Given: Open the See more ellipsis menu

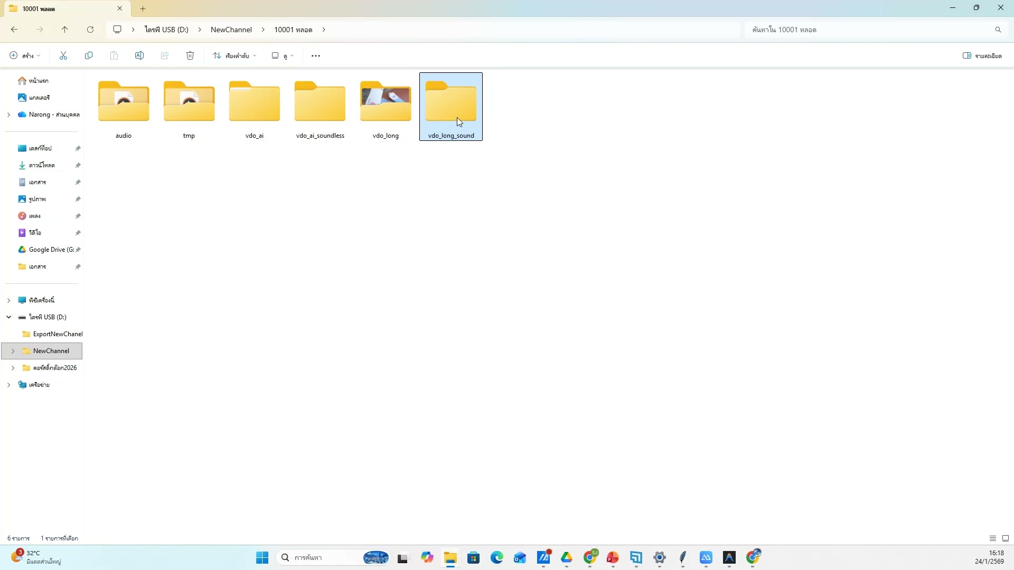Looking at the screenshot, I should [315, 55].
